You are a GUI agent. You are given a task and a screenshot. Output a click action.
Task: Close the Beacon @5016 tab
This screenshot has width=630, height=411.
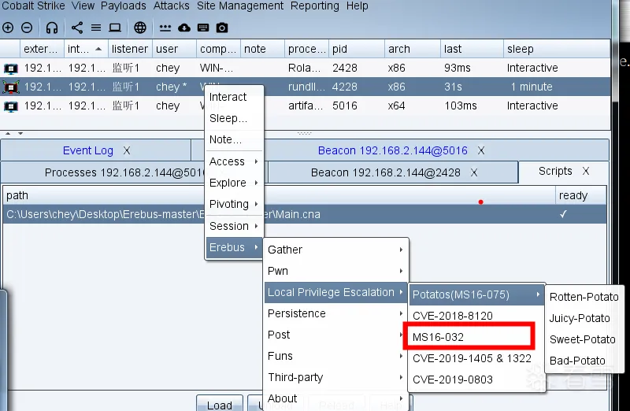(x=481, y=150)
